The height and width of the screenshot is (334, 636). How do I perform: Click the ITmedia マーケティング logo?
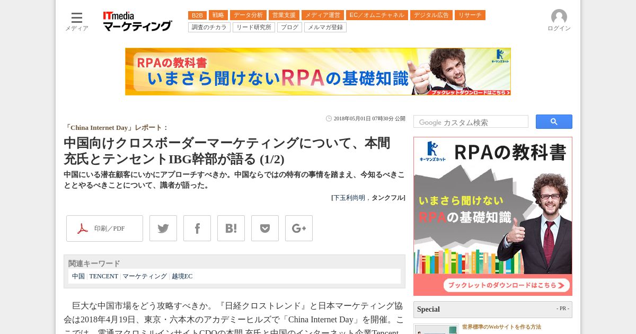click(x=137, y=22)
